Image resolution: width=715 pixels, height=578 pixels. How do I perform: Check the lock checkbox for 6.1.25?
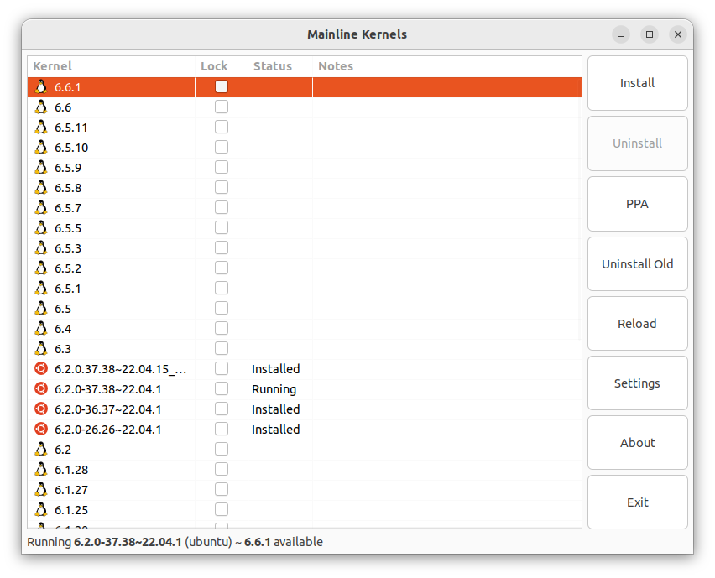click(x=222, y=509)
